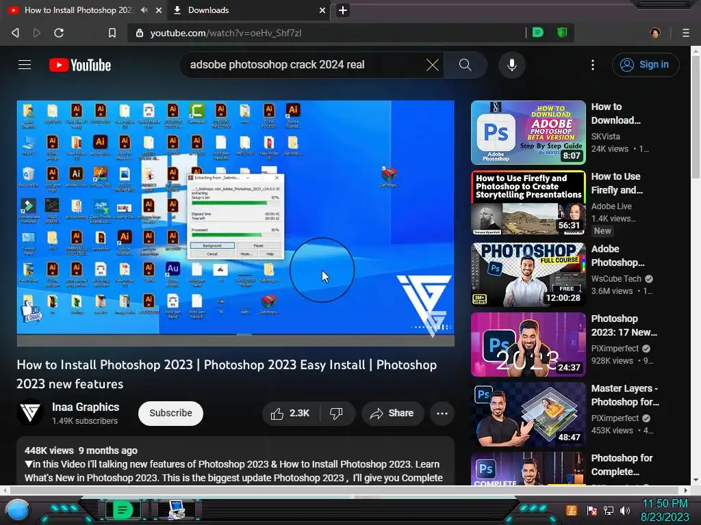This screenshot has height=525, width=701.
Task: Click the WsCube Tech channel name
Action: pos(616,279)
